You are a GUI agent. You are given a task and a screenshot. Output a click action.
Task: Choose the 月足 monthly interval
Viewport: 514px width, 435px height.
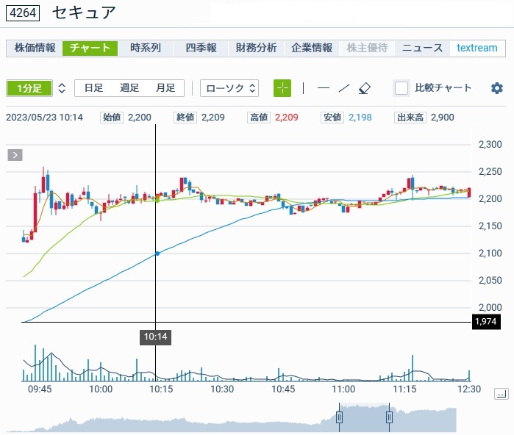[x=165, y=88]
